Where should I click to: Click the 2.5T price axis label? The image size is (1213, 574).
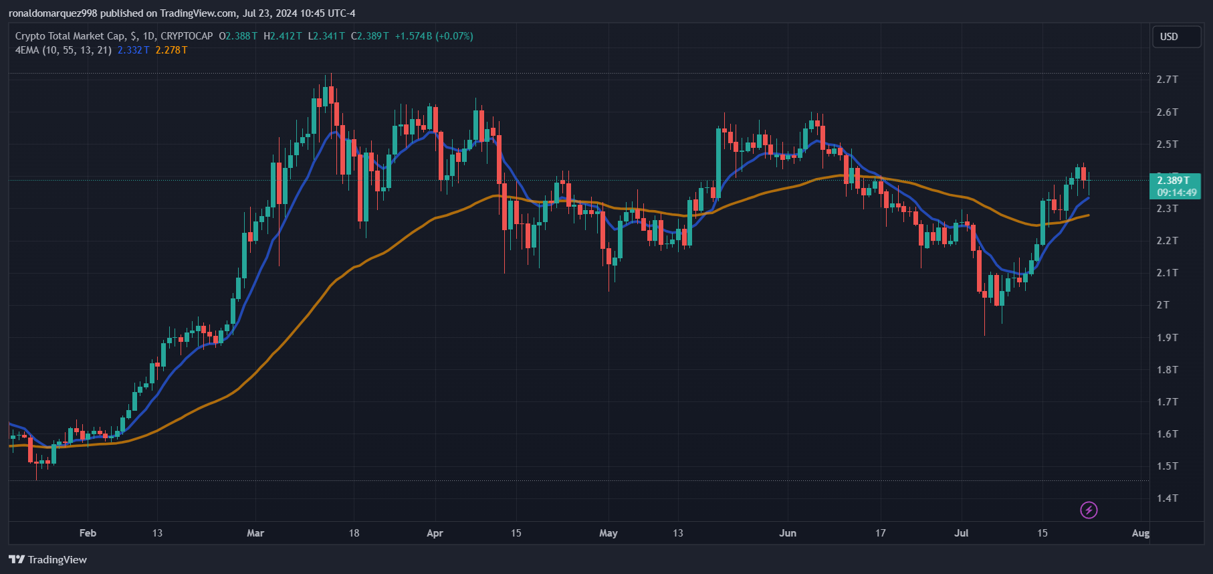point(1168,144)
